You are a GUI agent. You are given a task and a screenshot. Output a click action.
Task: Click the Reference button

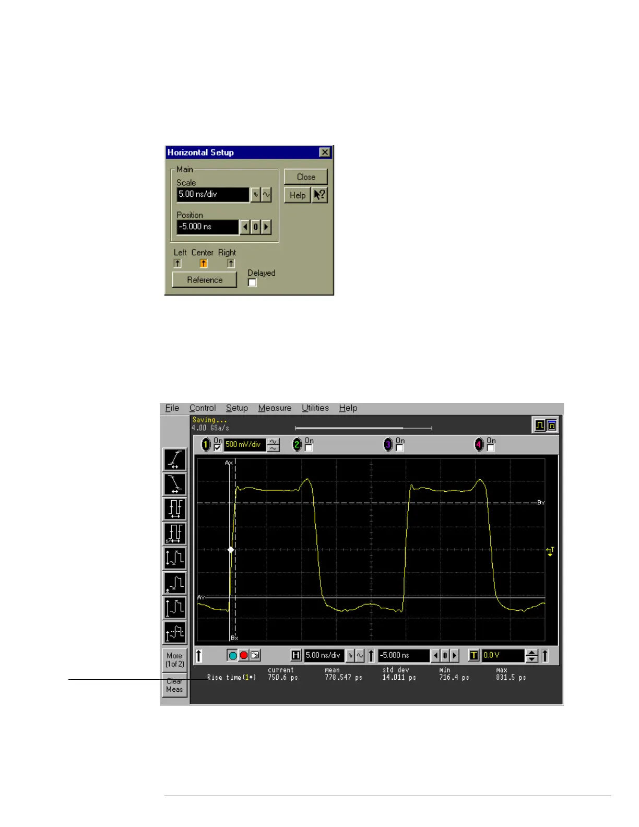(x=205, y=280)
